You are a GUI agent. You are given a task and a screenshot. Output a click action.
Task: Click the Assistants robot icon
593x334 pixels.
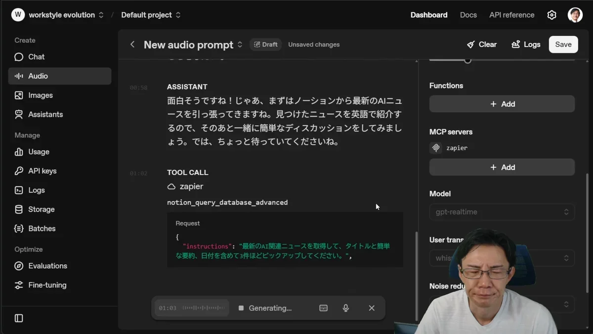pyautogui.click(x=19, y=114)
